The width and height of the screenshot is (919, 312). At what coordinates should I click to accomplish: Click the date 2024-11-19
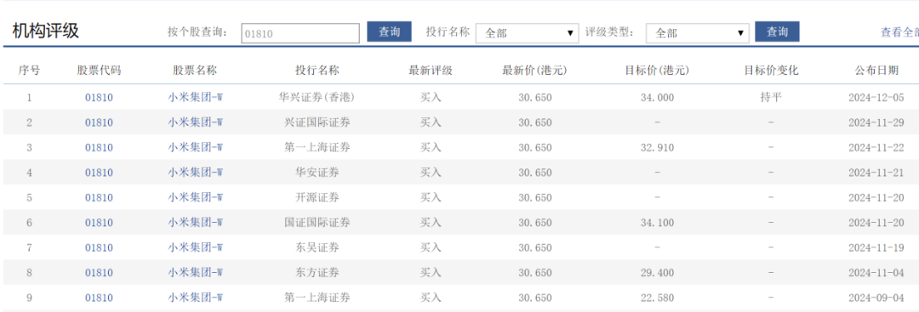(x=876, y=248)
